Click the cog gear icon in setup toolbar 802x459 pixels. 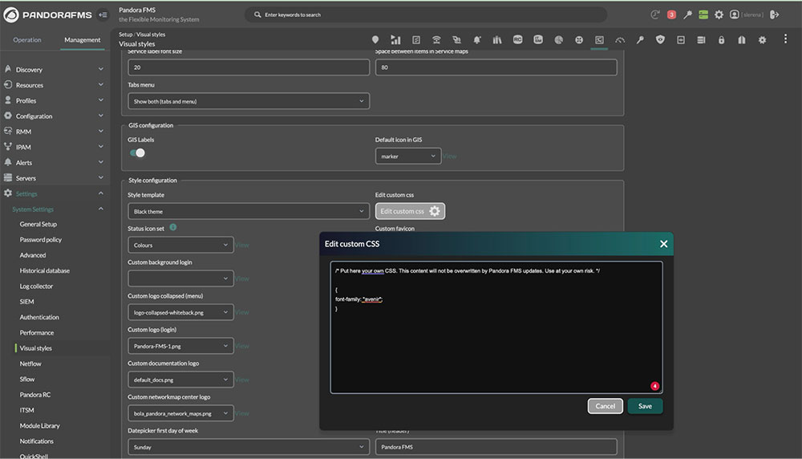762,39
